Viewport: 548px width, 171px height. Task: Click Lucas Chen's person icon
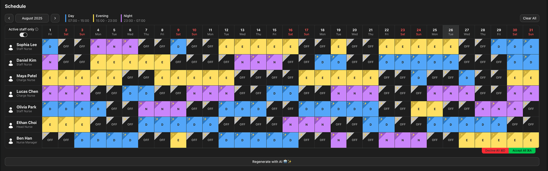pos(11,94)
